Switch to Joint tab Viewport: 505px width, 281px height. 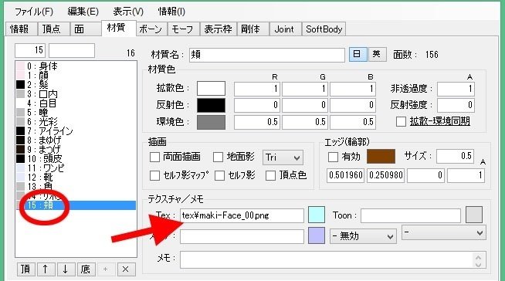click(x=286, y=29)
